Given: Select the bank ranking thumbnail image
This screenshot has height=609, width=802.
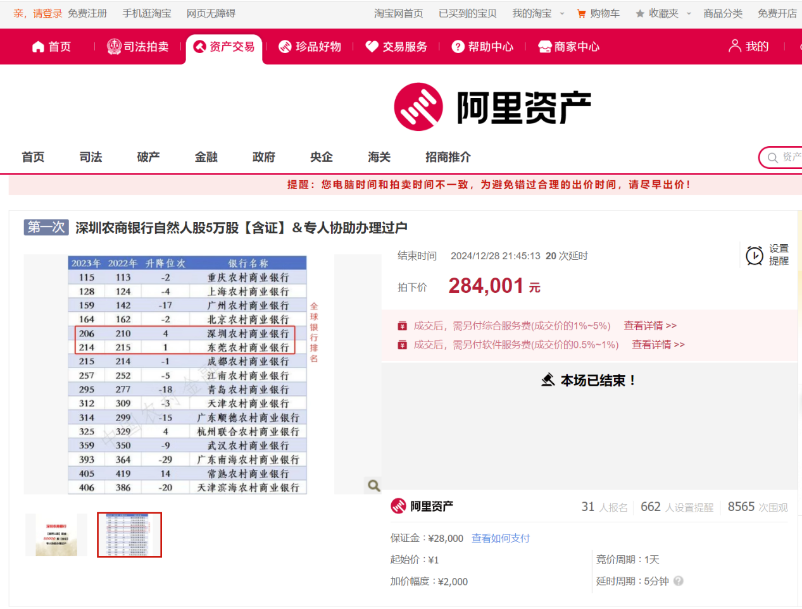Looking at the screenshot, I should pyautogui.click(x=129, y=535).
